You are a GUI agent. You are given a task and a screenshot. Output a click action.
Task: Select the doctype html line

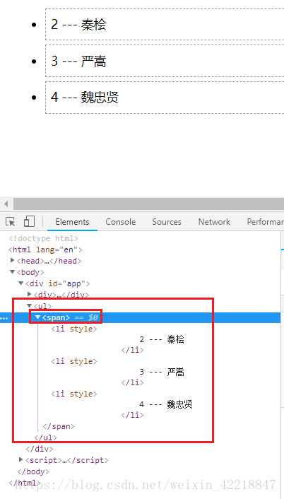click(43, 238)
